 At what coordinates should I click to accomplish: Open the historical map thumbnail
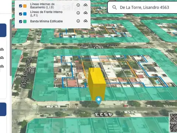tap(173, 123)
